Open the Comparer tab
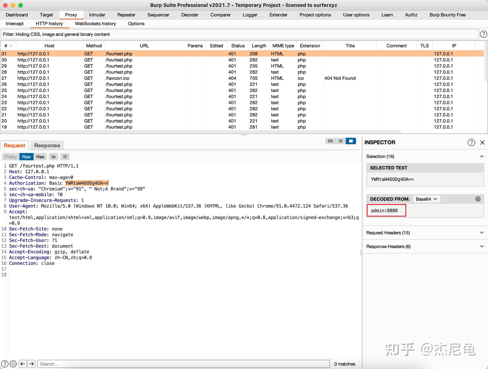 pos(220,15)
